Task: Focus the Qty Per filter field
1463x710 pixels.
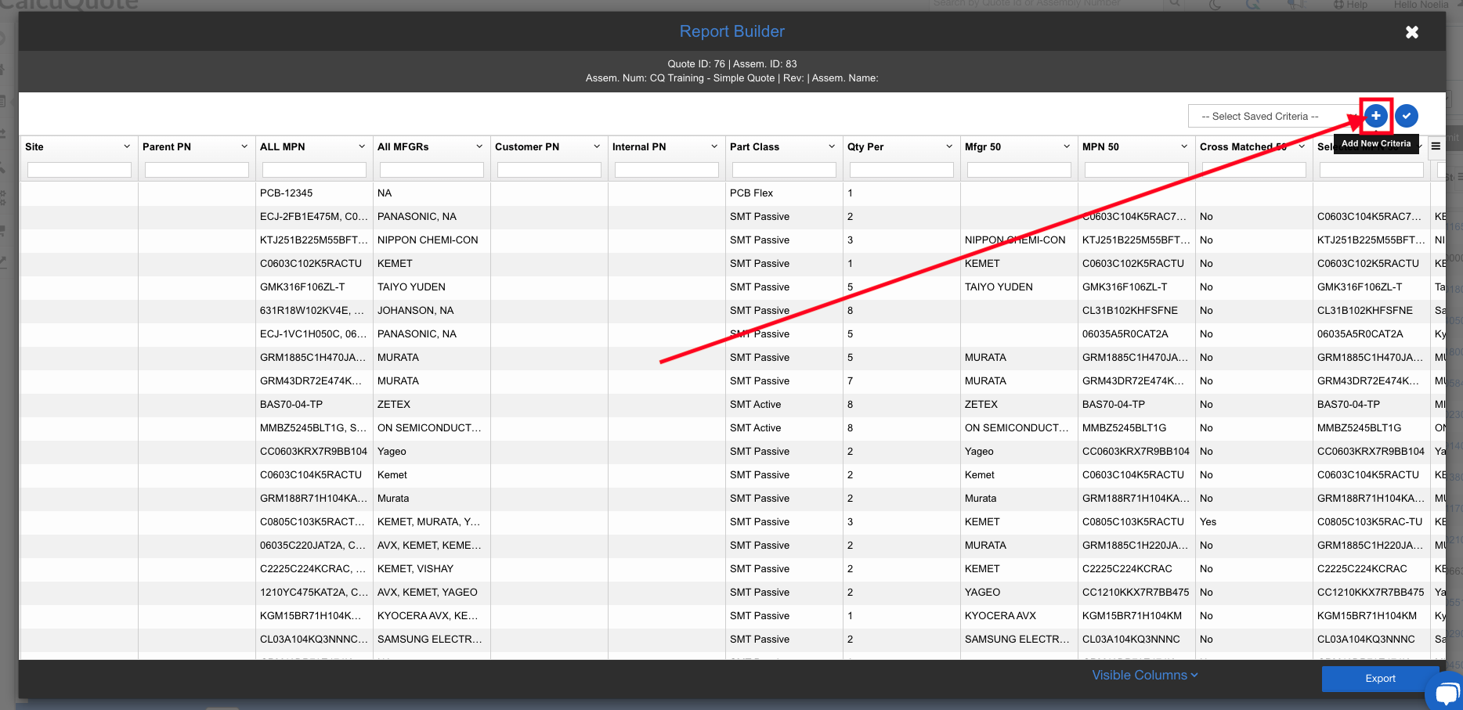Action: point(901,170)
